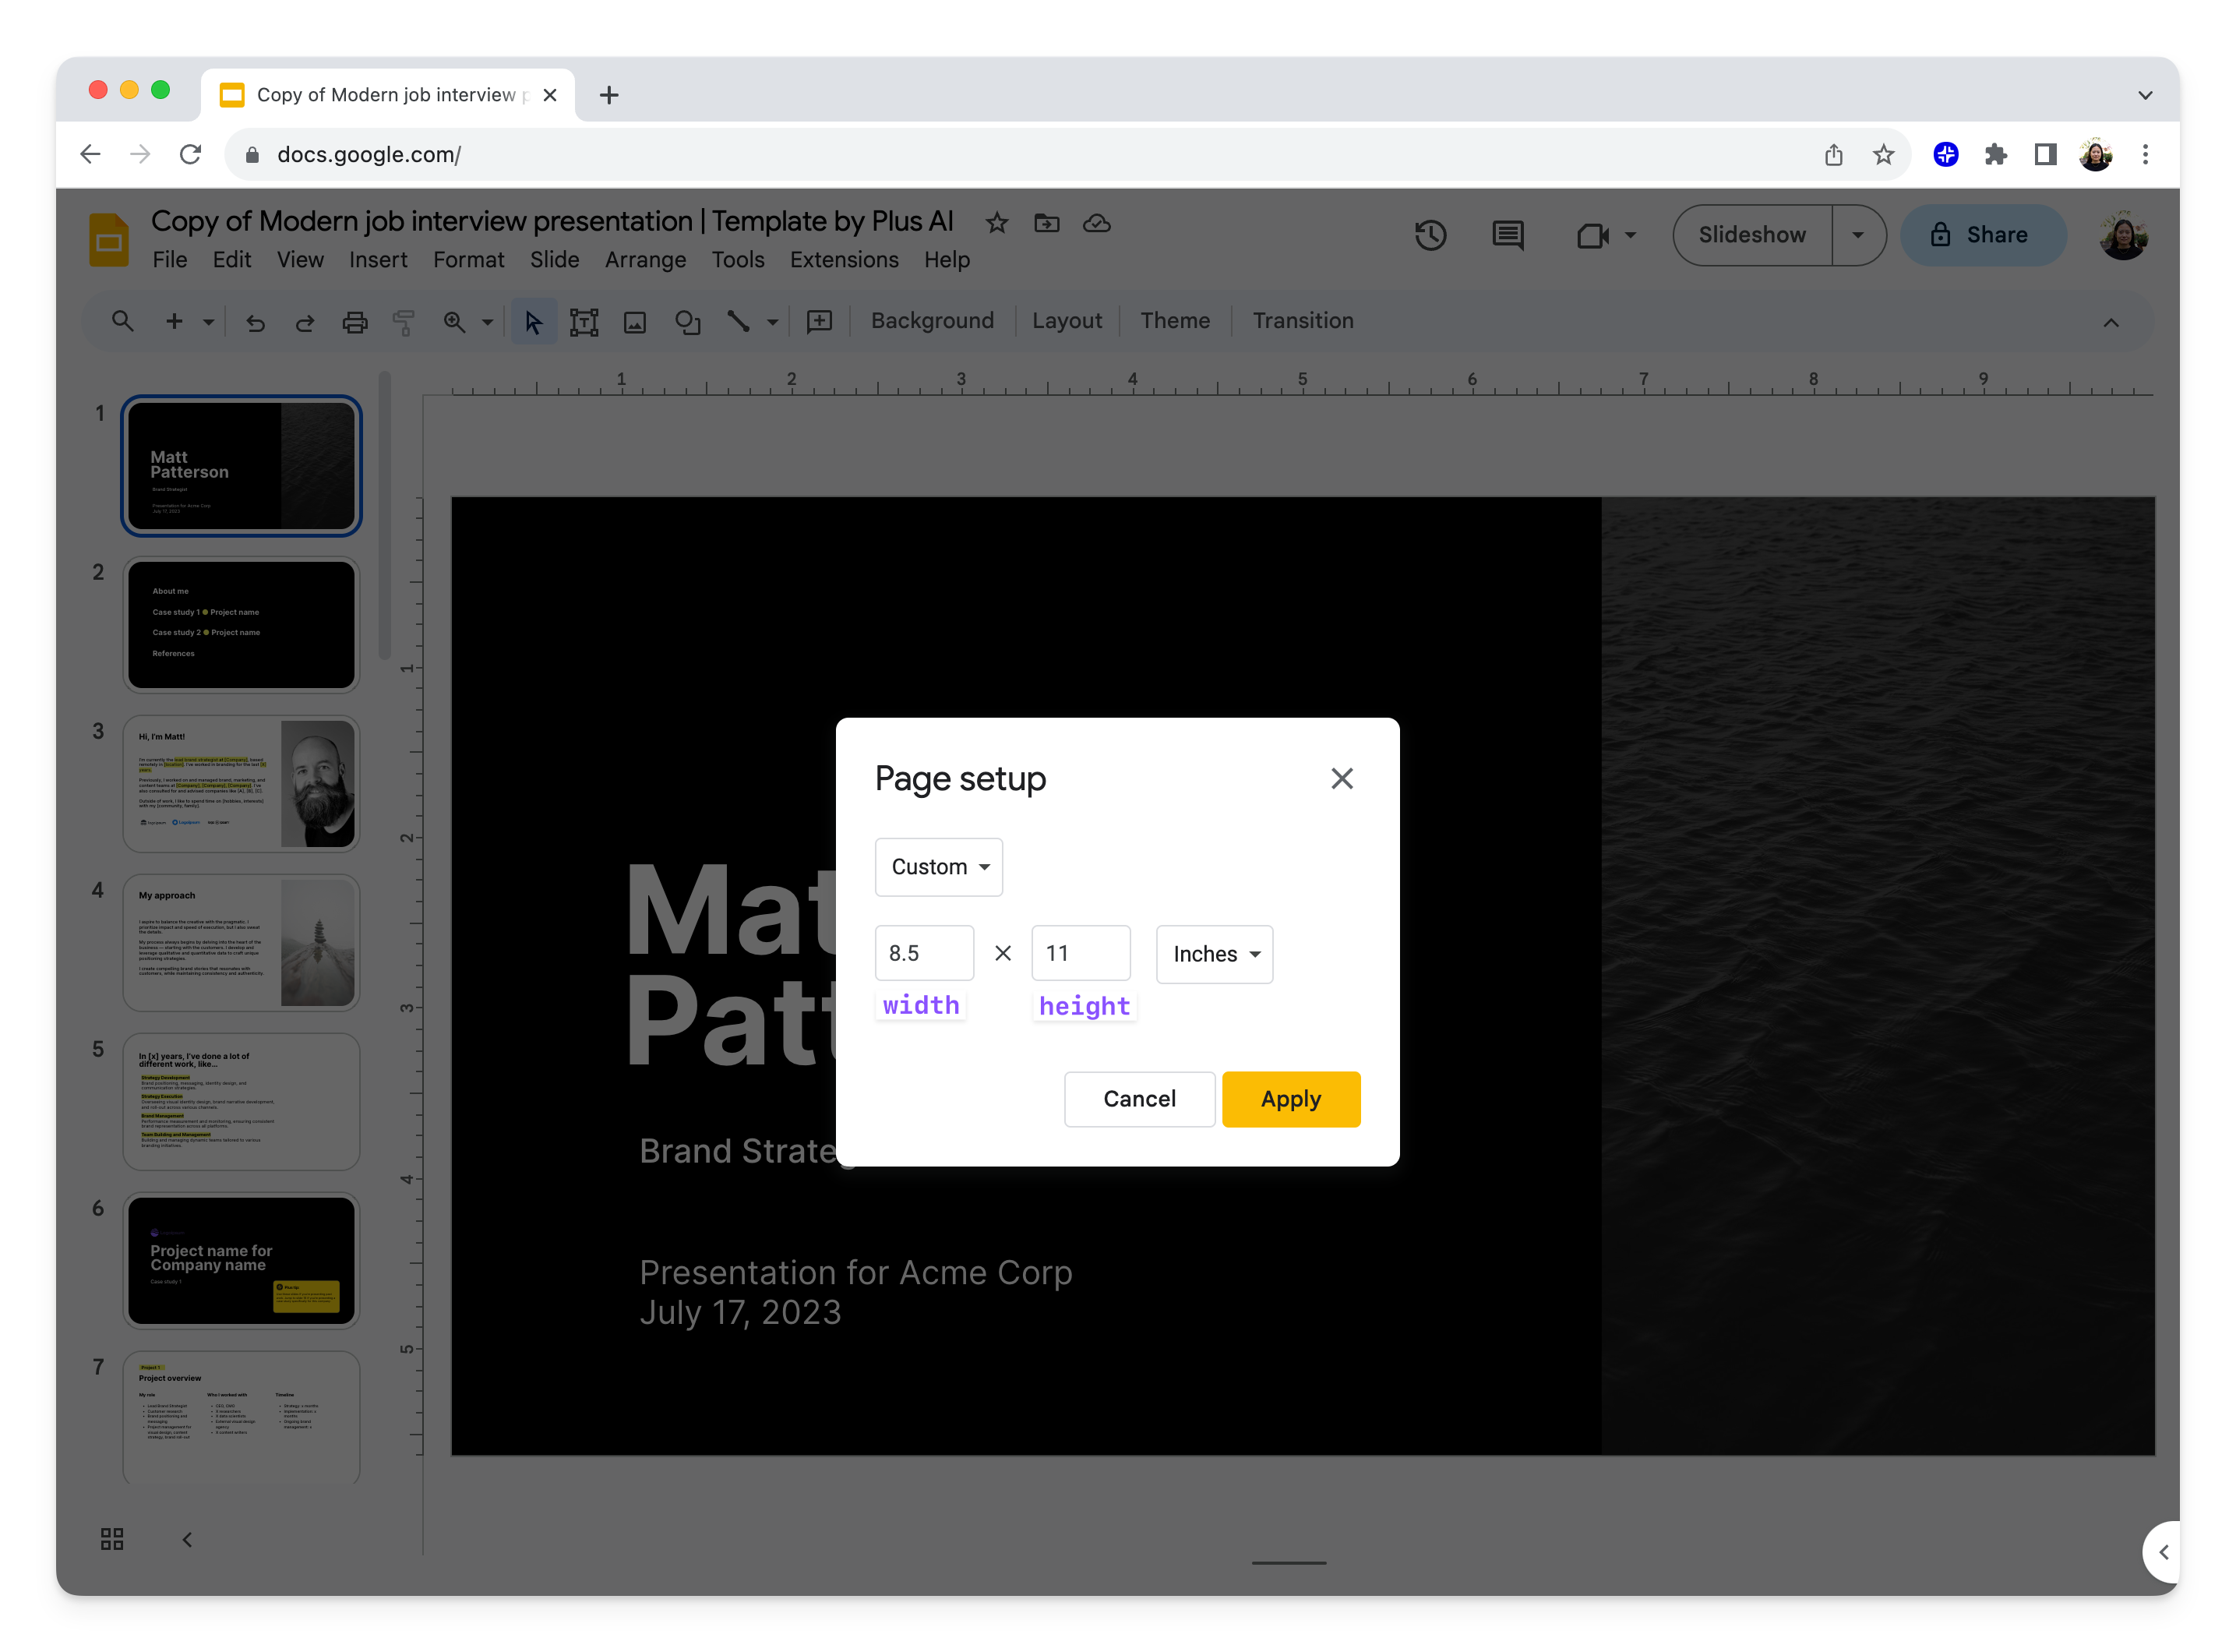Open version history clock icon
This screenshot has width=2236, height=1652.
(x=1430, y=235)
